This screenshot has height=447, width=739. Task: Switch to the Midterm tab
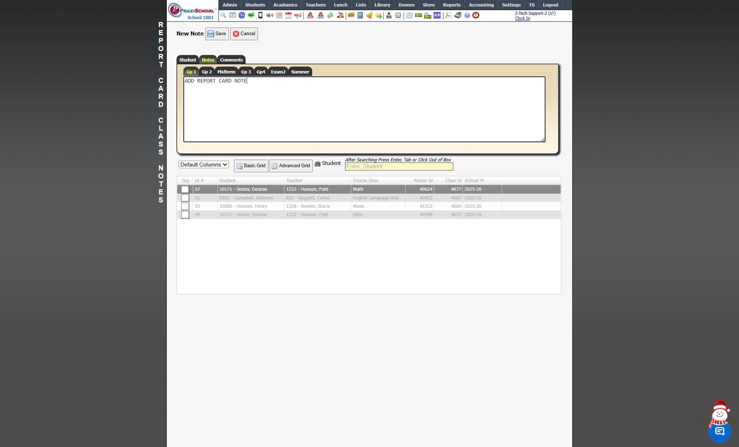coord(226,72)
